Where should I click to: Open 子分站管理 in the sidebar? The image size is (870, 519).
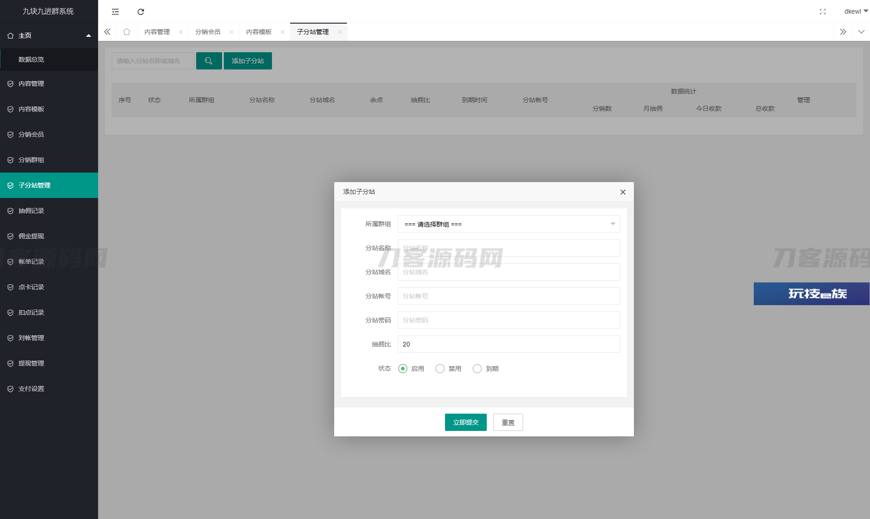point(49,185)
